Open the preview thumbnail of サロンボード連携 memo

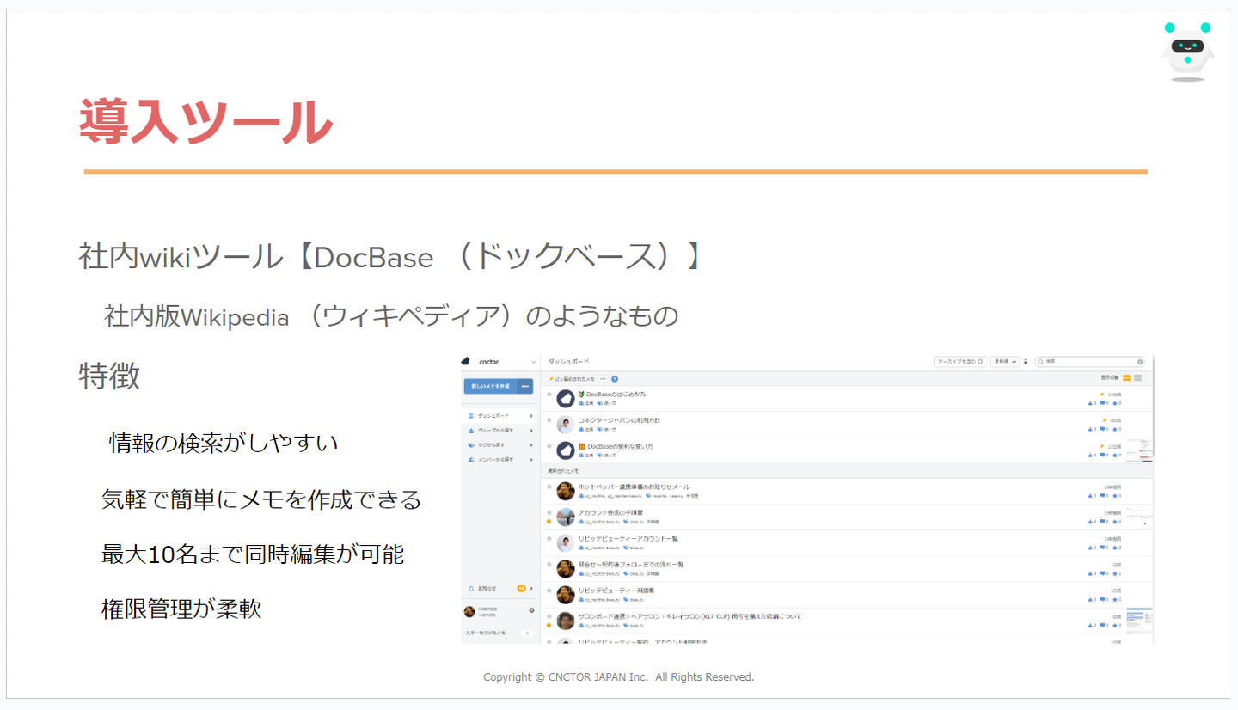pyautogui.click(x=1139, y=620)
